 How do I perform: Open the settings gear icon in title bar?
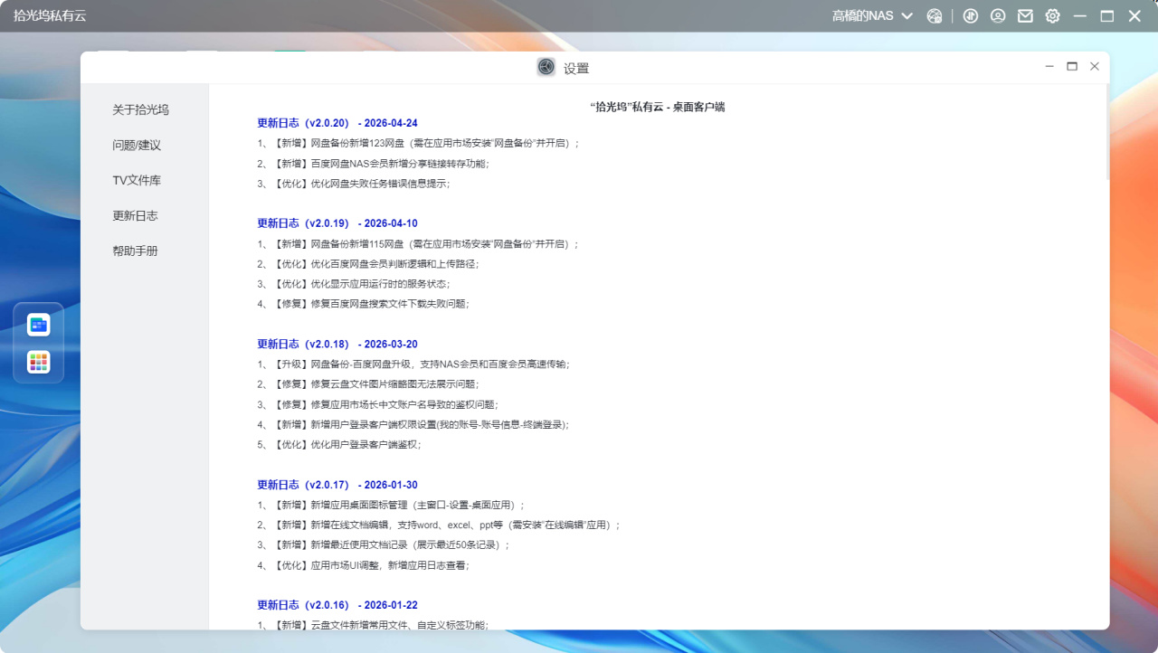[x=1053, y=16]
